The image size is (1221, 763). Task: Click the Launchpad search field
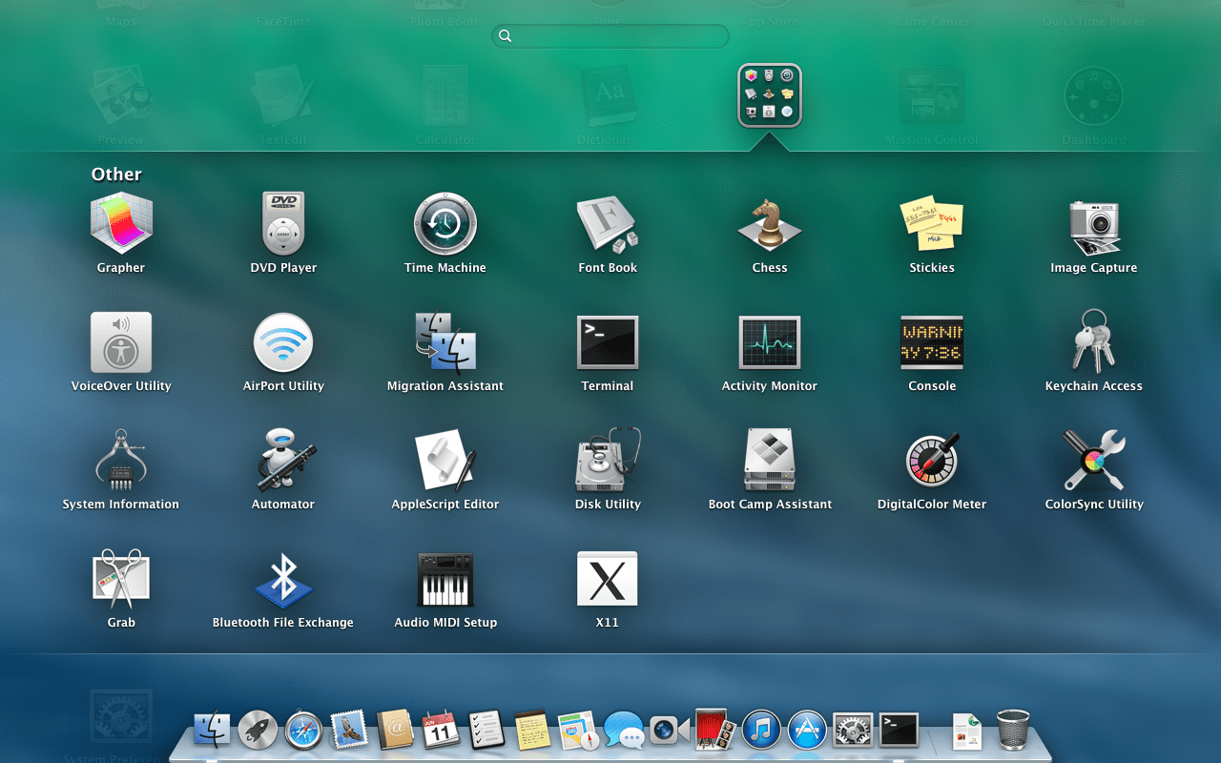610,36
